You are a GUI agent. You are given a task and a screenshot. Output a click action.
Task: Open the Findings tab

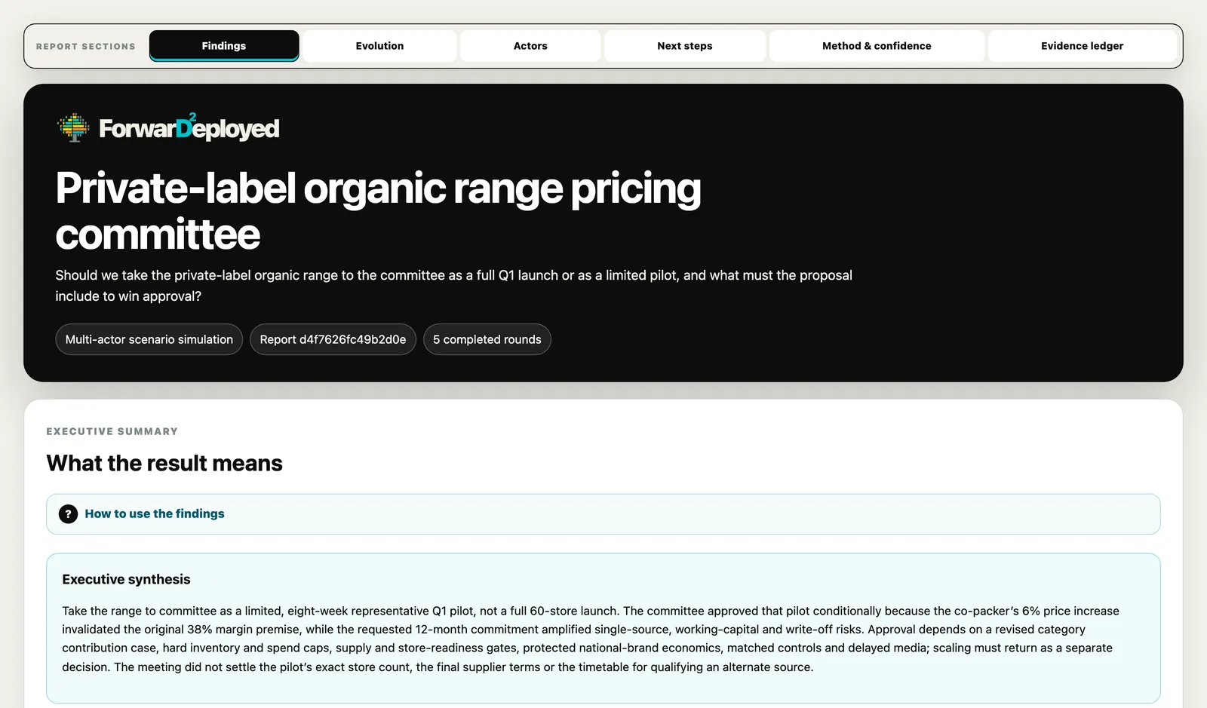(224, 46)
